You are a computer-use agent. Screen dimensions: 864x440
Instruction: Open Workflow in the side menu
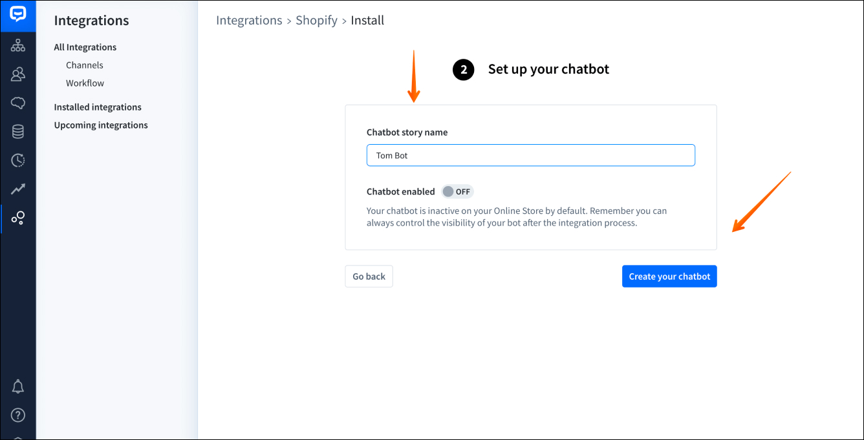click(85, 83)
